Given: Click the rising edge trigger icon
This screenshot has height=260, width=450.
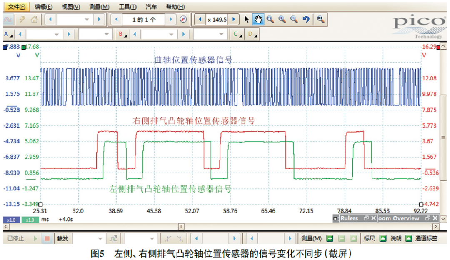Looking at the screenshot, I should 168,238.
